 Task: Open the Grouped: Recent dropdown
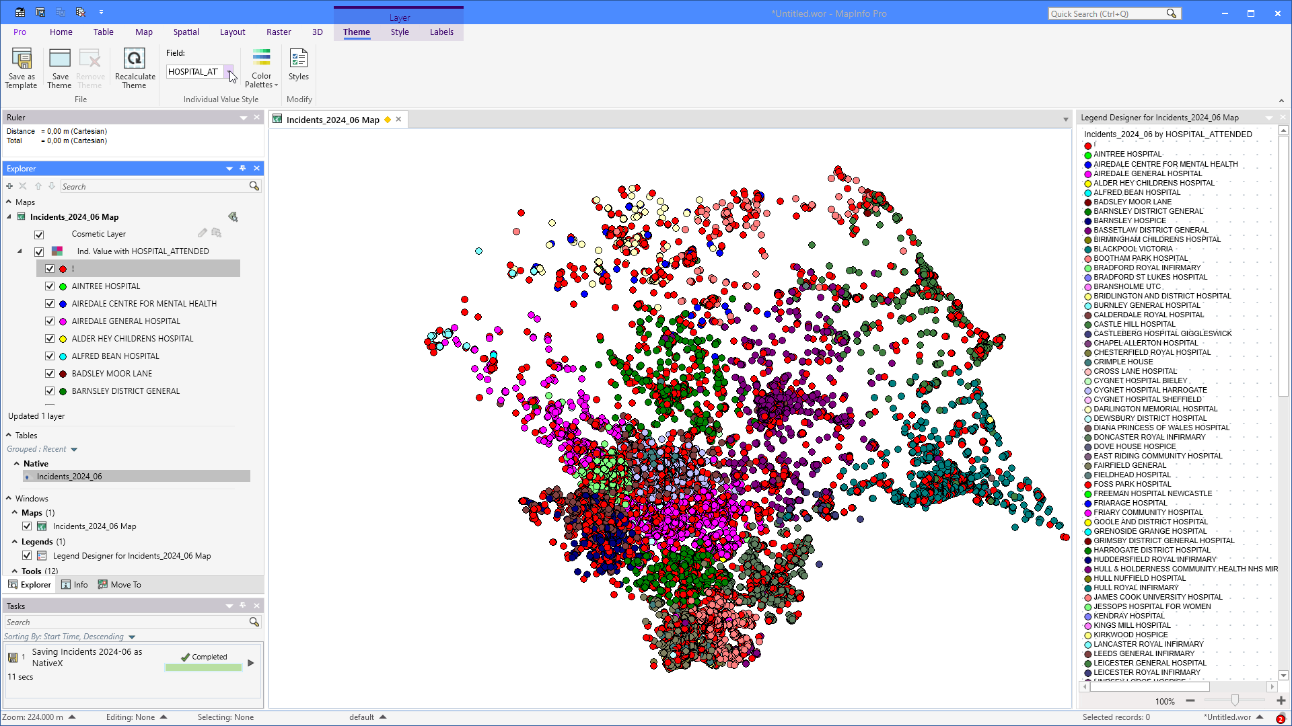click(74, 450)
